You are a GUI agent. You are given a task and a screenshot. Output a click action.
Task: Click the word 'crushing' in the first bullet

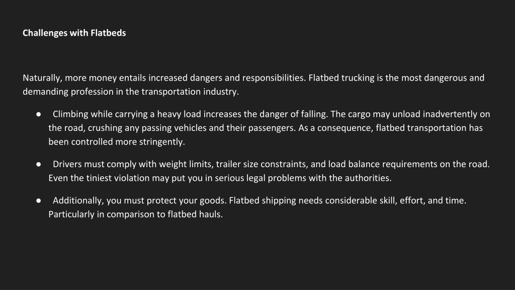tap(105, 128)
